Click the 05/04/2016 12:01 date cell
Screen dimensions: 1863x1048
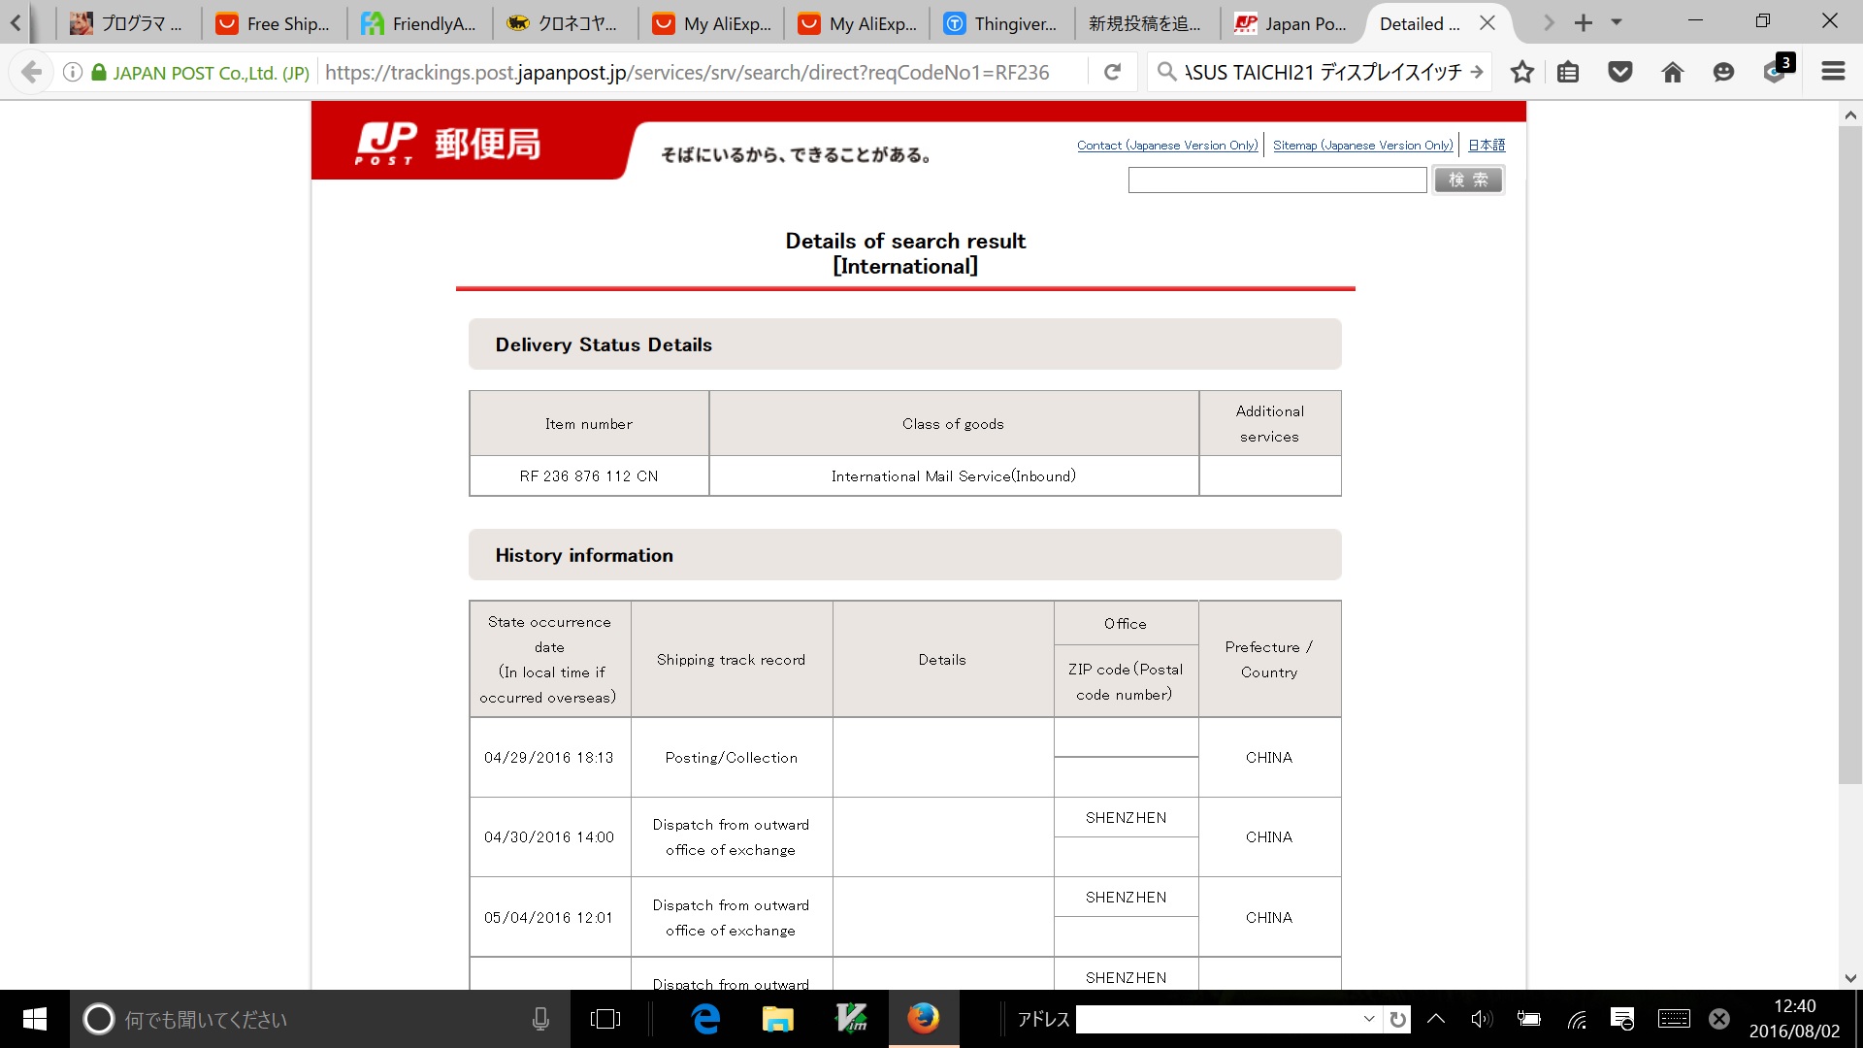tap(549, 918)
